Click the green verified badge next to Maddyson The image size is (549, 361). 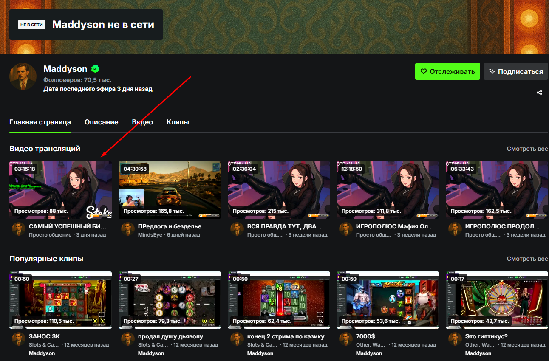(95, 69)
